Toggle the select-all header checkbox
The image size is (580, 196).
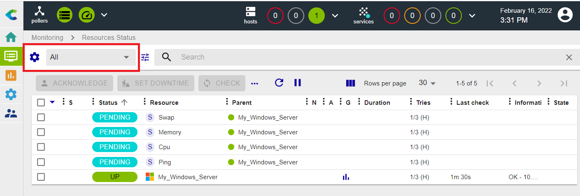coord(41,103)
